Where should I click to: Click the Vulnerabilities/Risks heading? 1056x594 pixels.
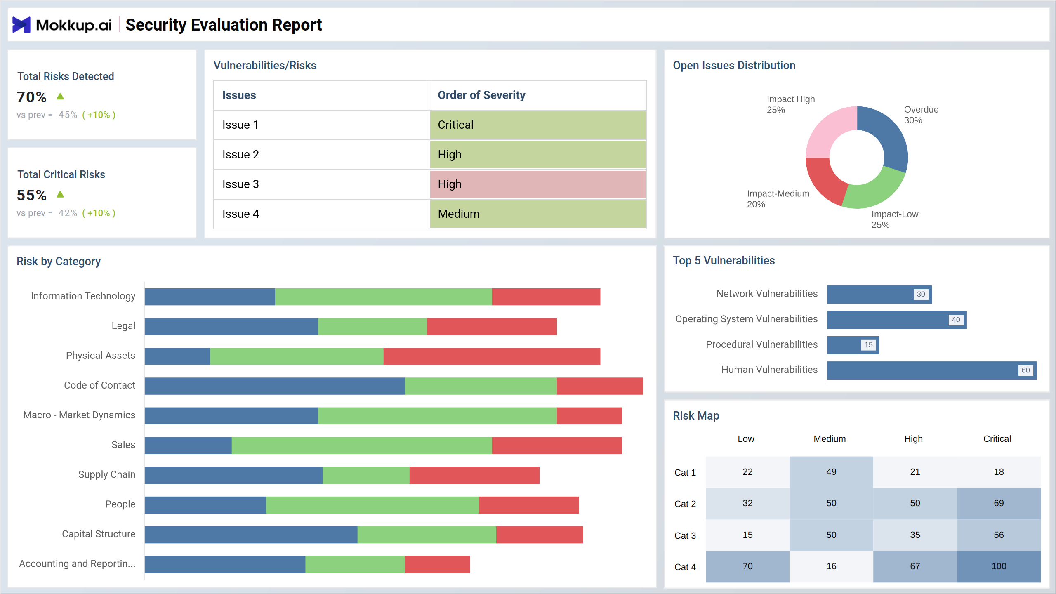pos(265,66)
